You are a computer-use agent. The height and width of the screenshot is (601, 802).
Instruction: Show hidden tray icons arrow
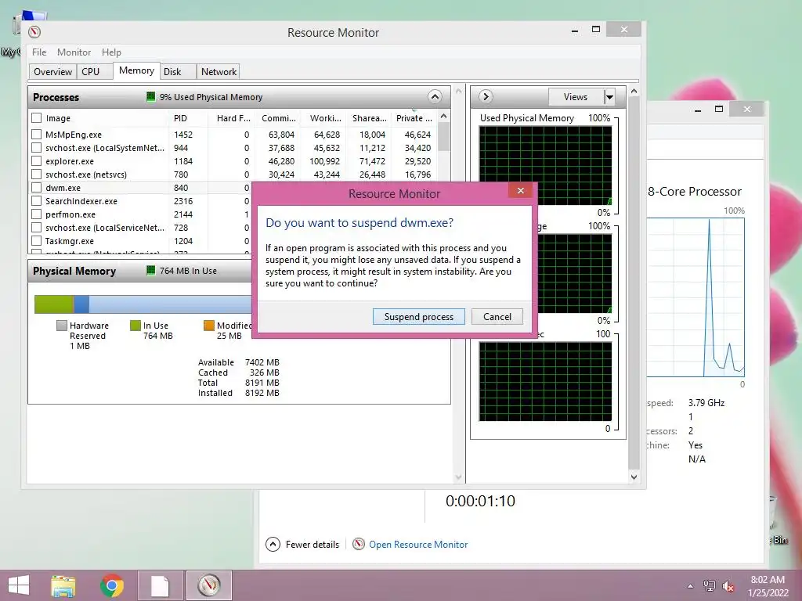click(x=690, y=585)
